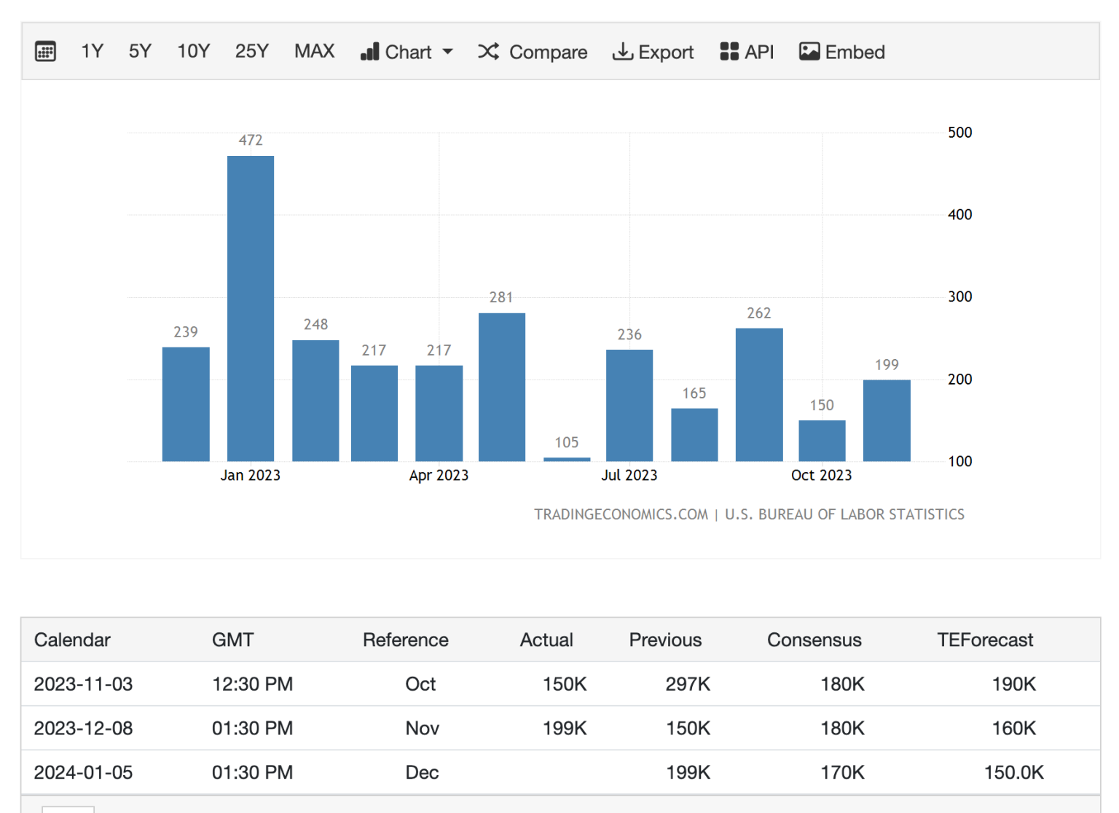Viewport: 1119px width, 813px height.
Task: Click the last bar labeled 199
Action: tap(887, 420)
